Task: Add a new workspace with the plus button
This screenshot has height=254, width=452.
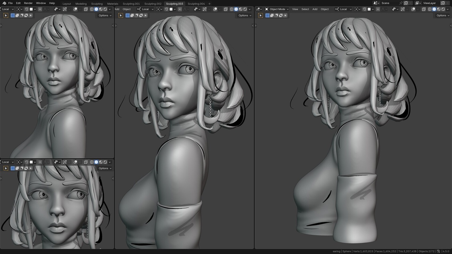Action: [x=209, y=3]
